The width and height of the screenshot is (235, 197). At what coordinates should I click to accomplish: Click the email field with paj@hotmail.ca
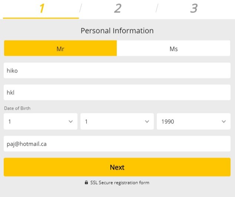[x=117, y=143]
